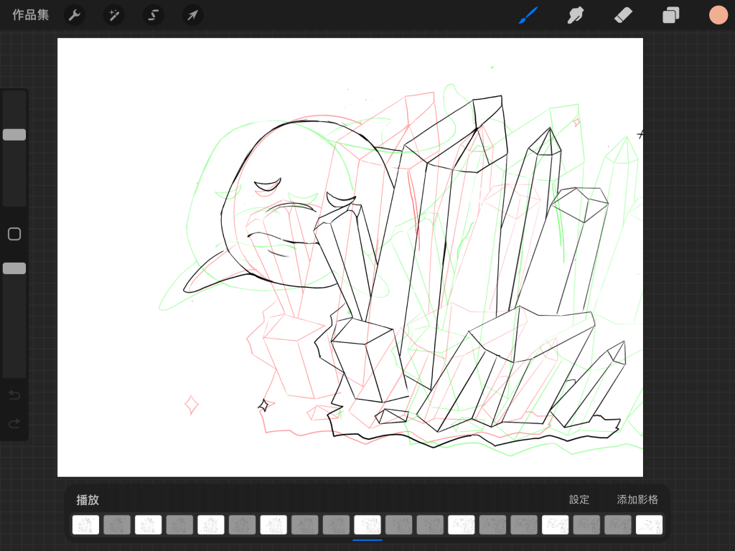Select the Brush tool

[x=528, y=15]
